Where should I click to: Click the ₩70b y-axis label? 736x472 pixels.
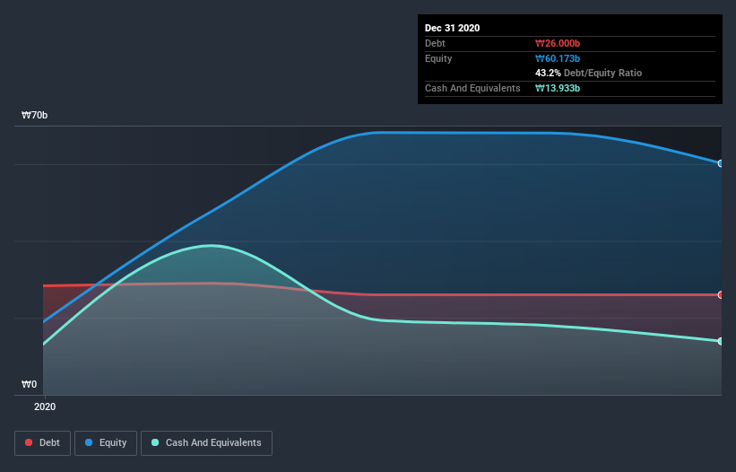coord(35,115)
